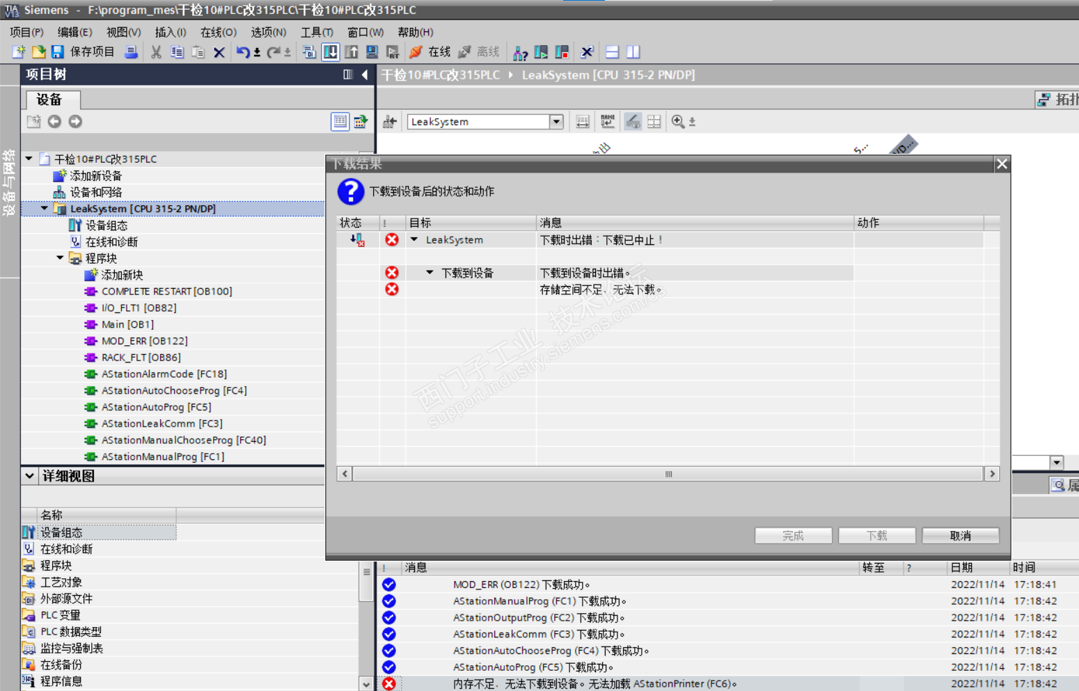Open the 帮助(H) menu
The width and height of the screenshot is (1079, 691).
(416, 32)
